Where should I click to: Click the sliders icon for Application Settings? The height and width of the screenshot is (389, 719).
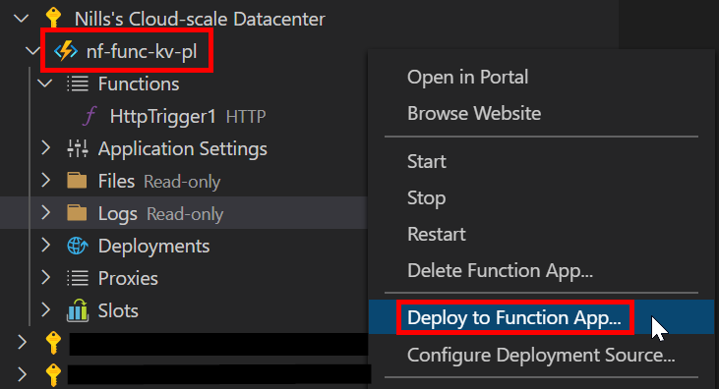pos(78,148)
